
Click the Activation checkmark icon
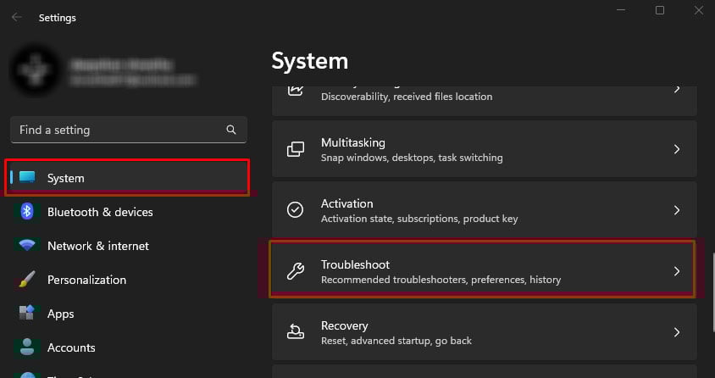pos(296,210)
